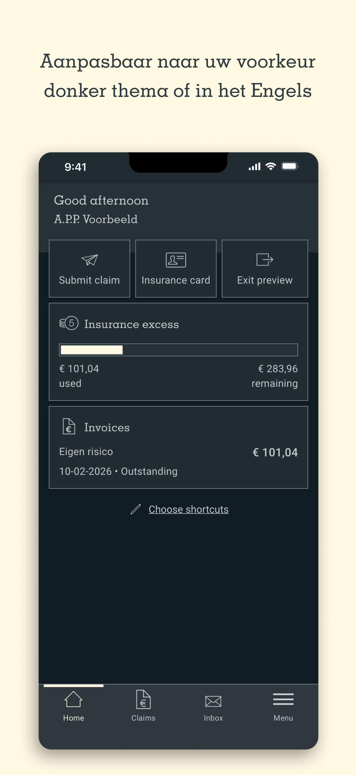Click the A.P.P. Voorbeeld name
This screenshot has width=356, height=775.
(x=96, y=219)
